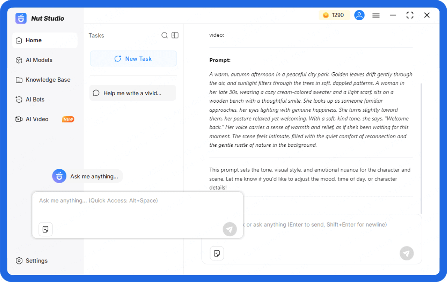
Task: Open AI Bots from sidebar
Action: coord(35,100)
